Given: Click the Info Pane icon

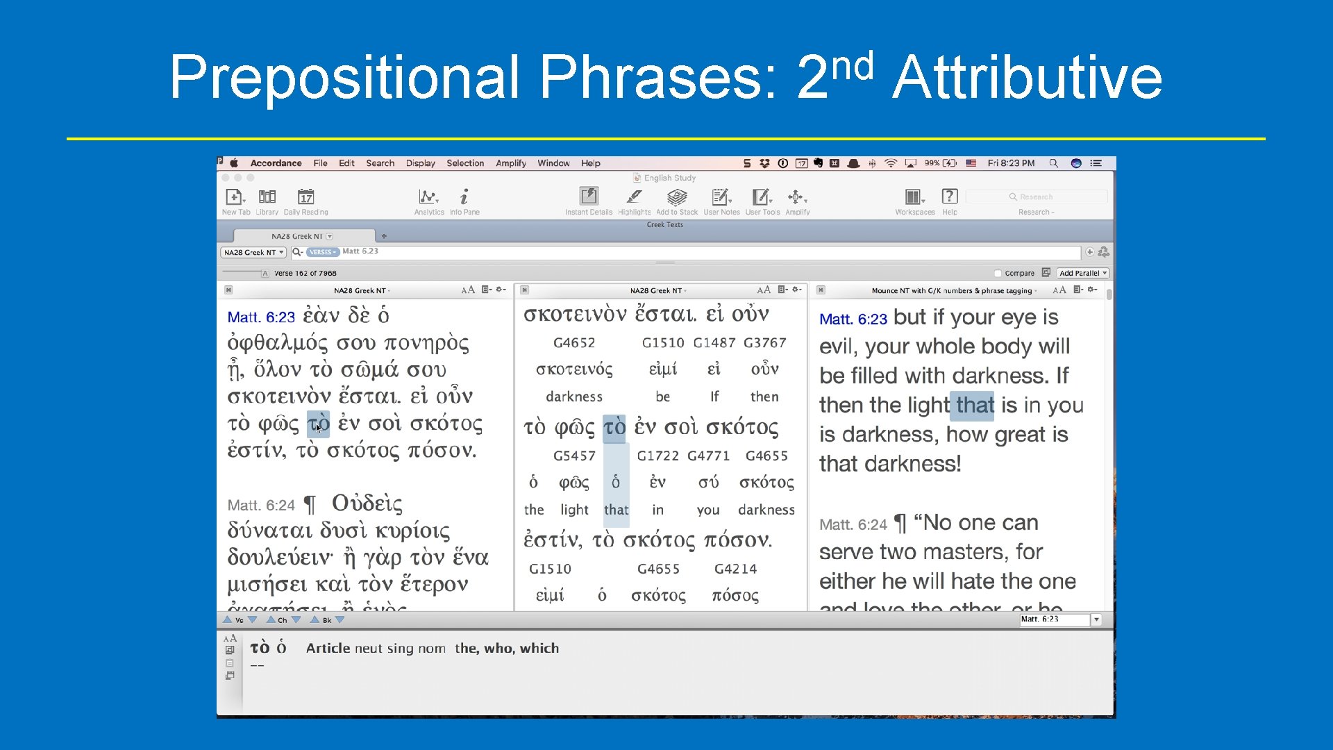Looking at the screenshot, I should [464, 198].
